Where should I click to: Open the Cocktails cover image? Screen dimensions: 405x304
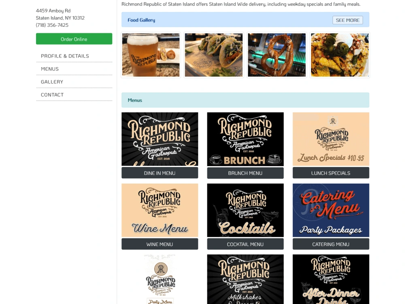[x=245, y=210]
